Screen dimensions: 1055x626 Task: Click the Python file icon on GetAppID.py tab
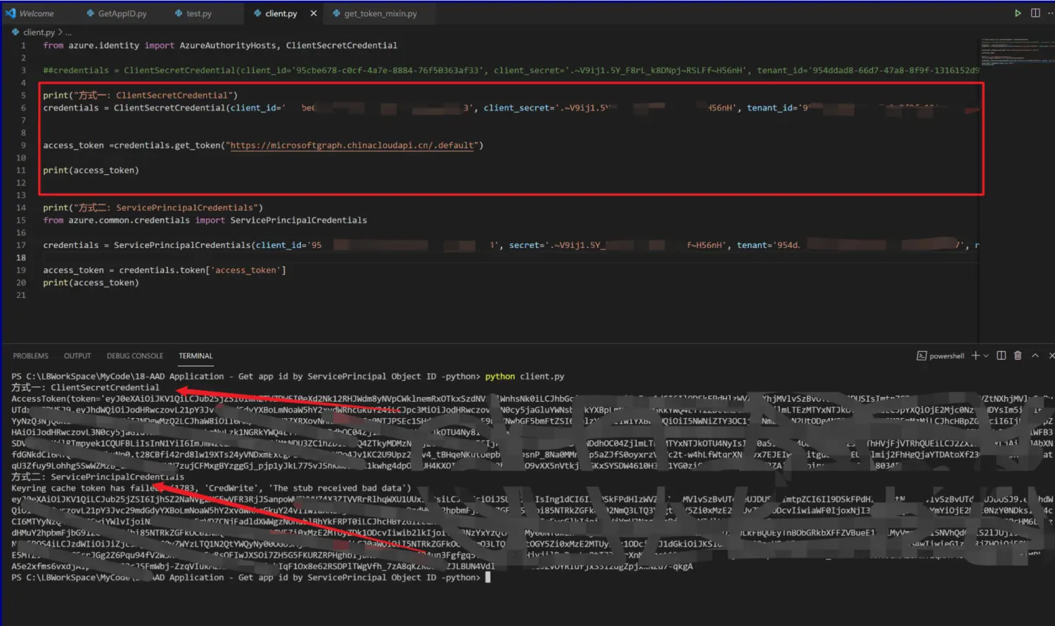(91, 13)
